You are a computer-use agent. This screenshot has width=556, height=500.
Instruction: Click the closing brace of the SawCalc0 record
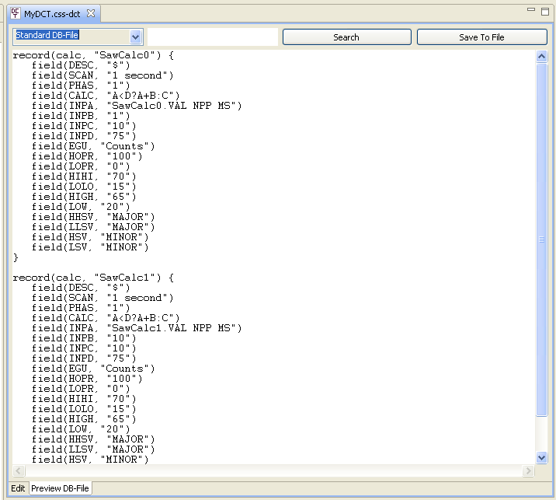(x=16, y=257)
